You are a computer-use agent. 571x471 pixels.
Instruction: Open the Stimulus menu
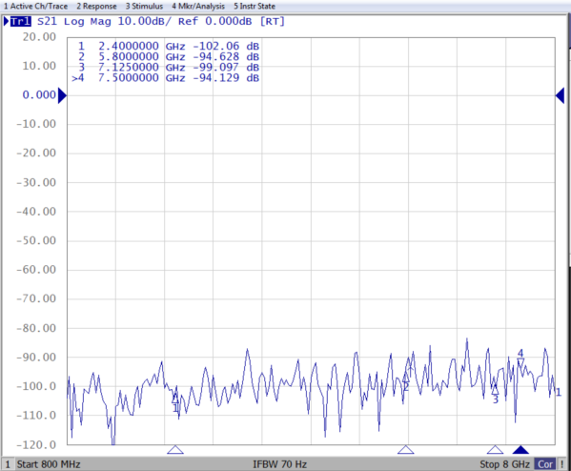tap(144, 6)
